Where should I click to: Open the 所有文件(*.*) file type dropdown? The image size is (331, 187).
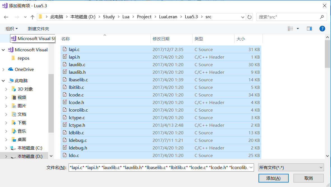[291, 167]
